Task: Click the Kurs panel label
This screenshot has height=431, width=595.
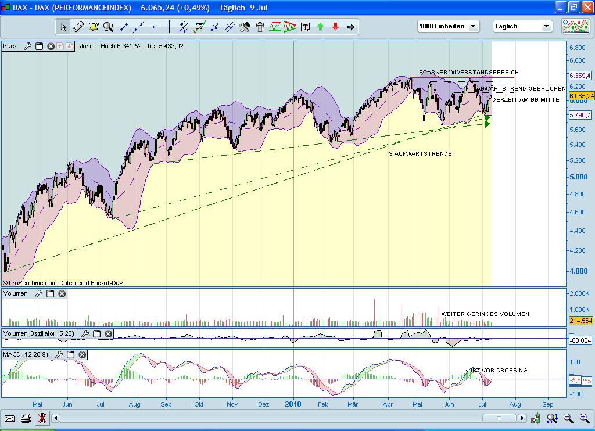Action: pos(10,46)
